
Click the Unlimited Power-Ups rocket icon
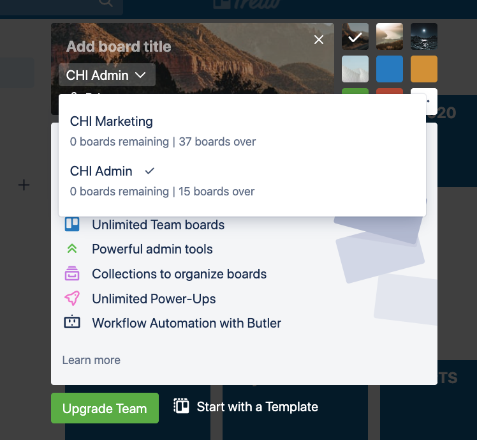(72, 298)
